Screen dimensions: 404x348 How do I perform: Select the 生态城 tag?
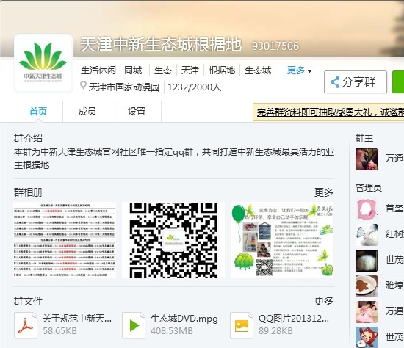(x=258, y=70)
